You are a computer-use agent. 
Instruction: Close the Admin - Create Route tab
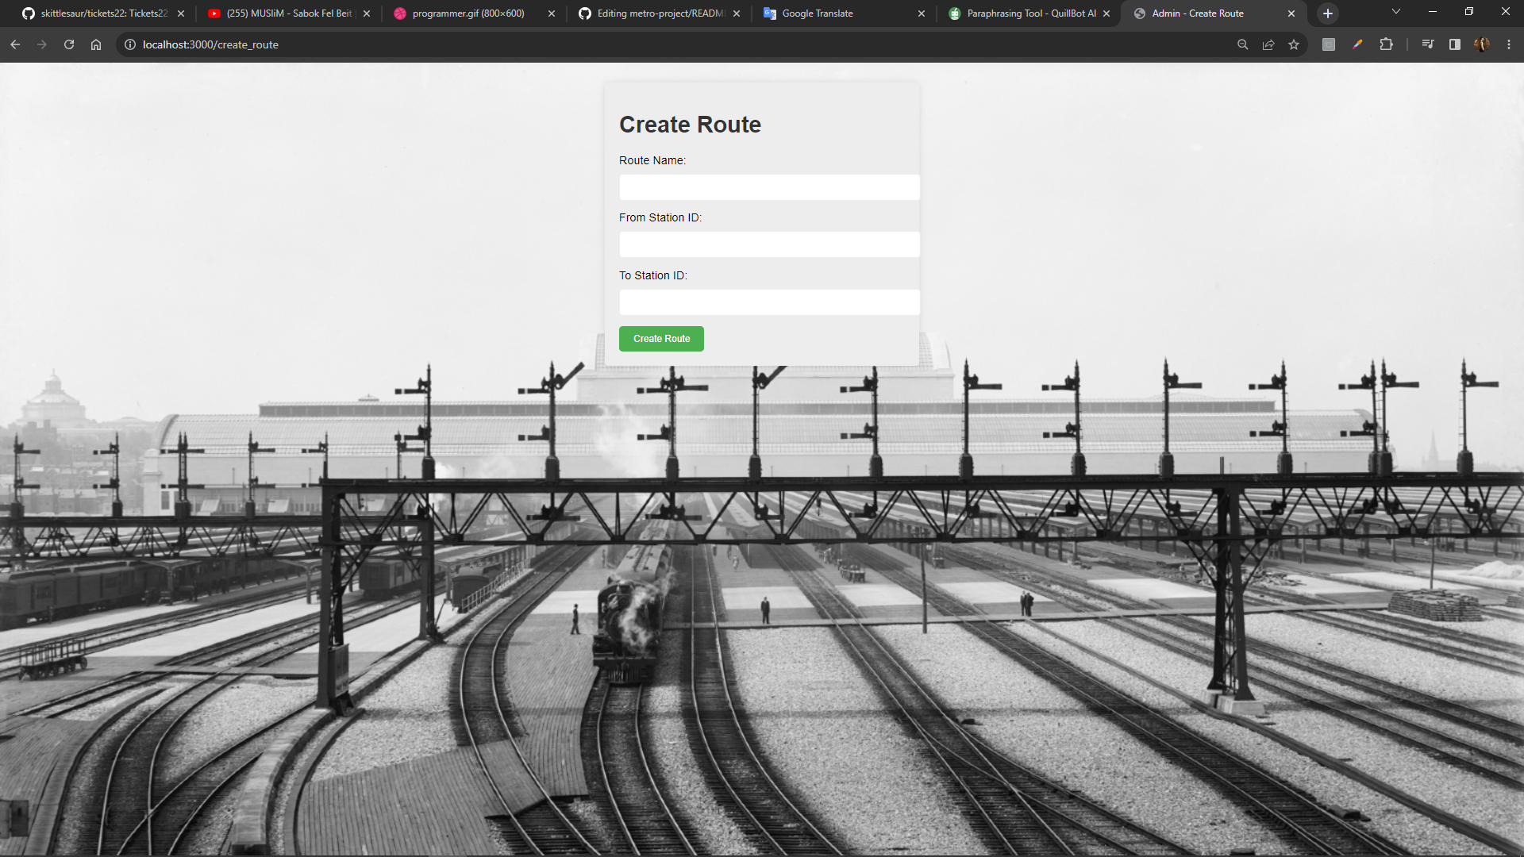[1291, 13]
